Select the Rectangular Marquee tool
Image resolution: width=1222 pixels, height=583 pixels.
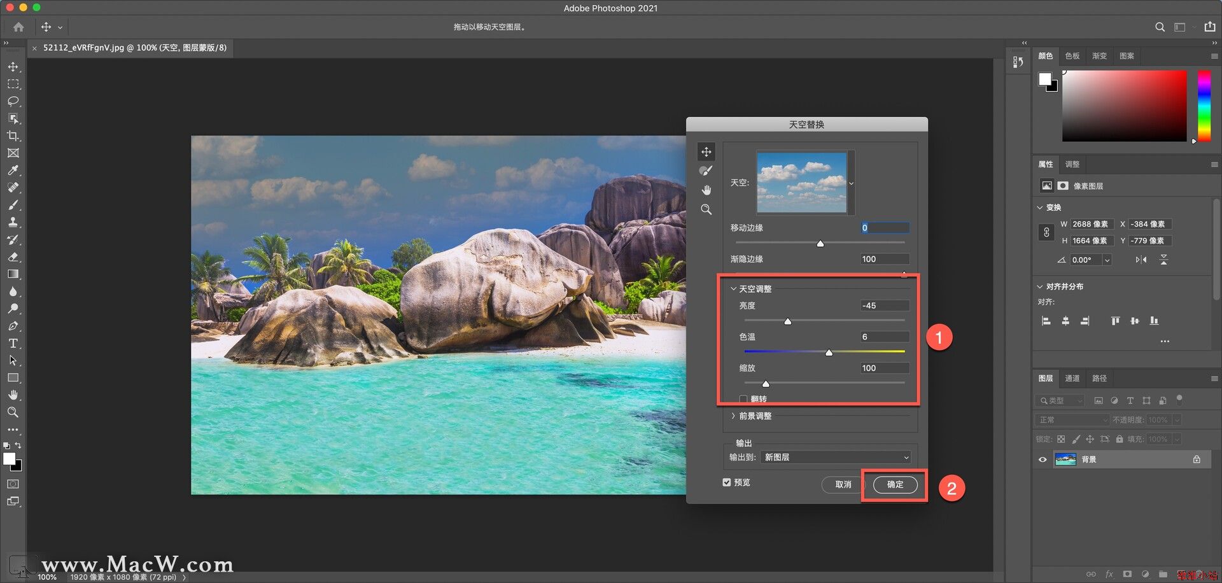point(13,84)
